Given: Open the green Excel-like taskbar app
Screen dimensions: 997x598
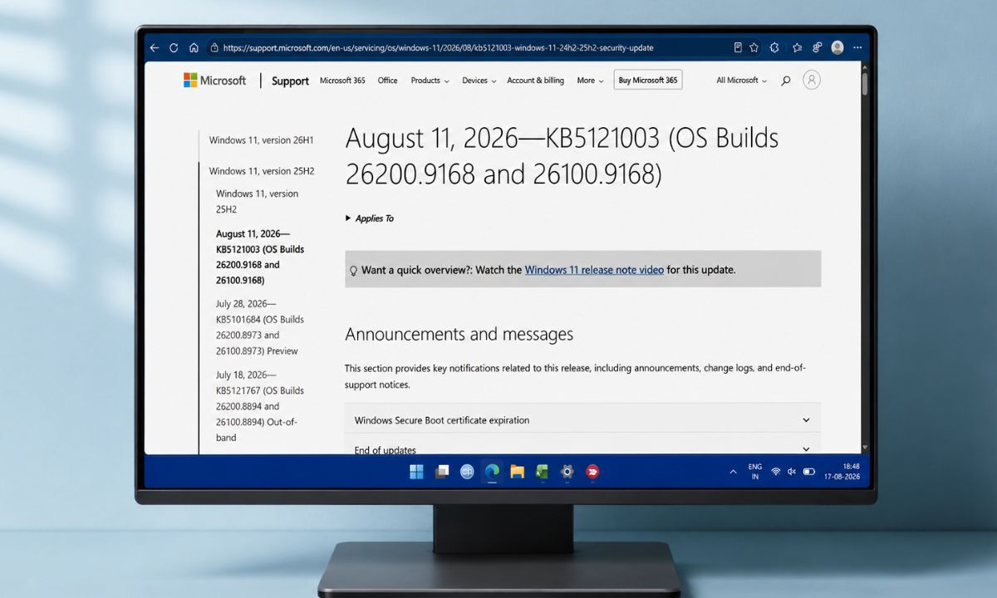Looking at the screenshot, I should (x=542, y=472).
